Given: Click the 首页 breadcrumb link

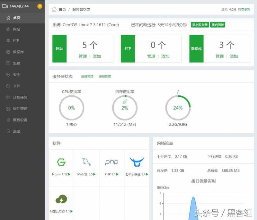Looking at the screenshot, I should click(x=62, y=9).
